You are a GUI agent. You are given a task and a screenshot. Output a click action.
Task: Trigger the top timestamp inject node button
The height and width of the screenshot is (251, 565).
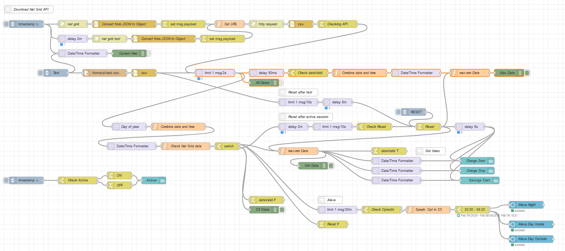point(6,24)
